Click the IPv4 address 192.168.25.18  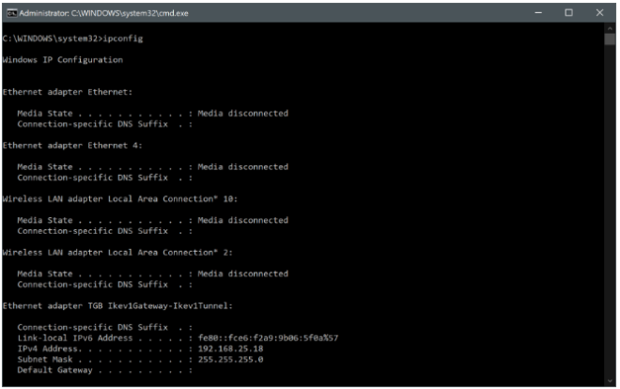[230, 349]
